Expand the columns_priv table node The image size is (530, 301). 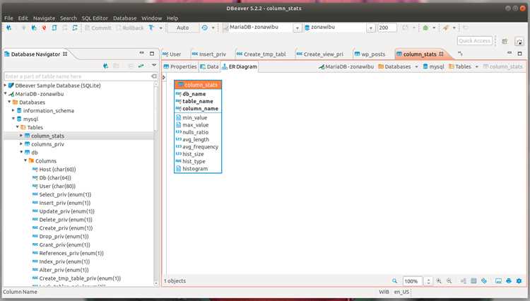(21, 143)
